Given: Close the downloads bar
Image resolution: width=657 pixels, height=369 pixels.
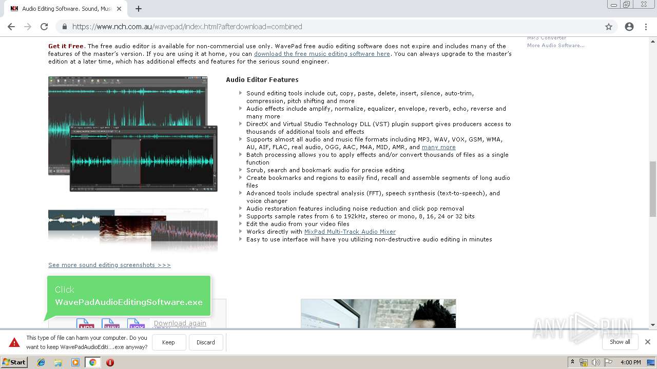Looking at the screenshot, I should 648,342.
